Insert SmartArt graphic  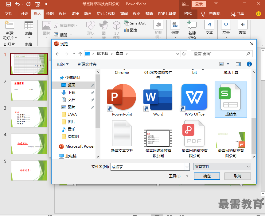tap(135, 23)
